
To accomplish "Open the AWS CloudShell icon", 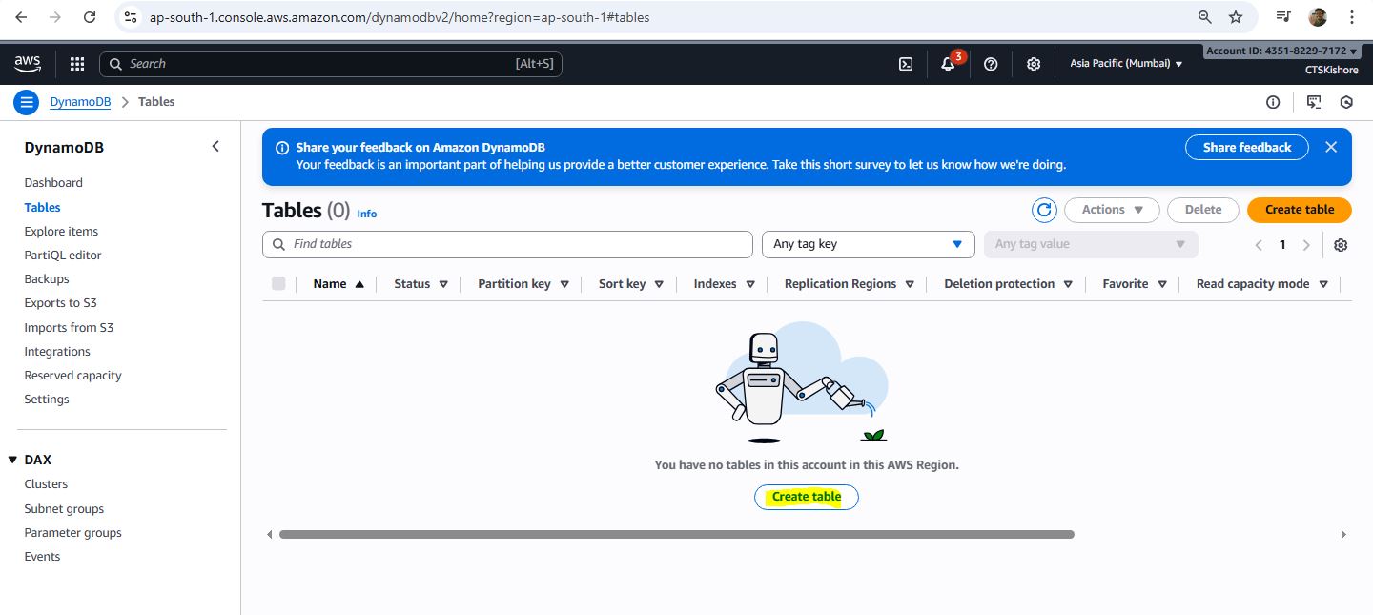I will 906,64.
